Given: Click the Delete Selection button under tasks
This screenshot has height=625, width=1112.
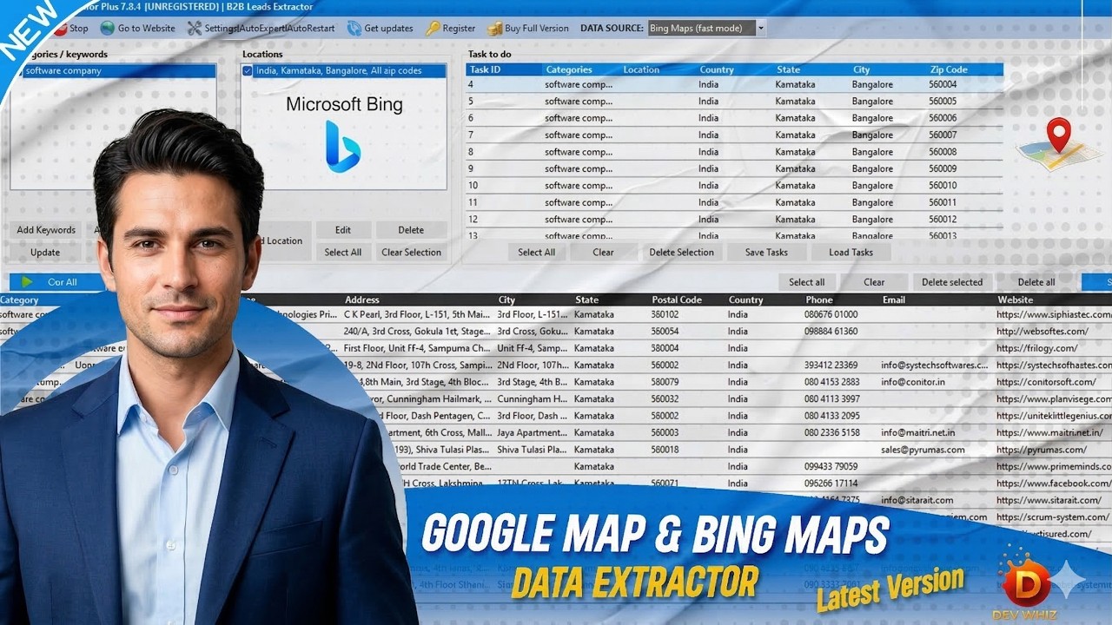Looking at the screenshot, I should pyautogui.click(x=682, y=253).
